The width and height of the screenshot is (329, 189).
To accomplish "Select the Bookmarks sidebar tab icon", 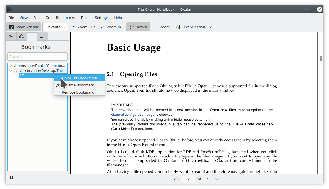I will (32, 36).
